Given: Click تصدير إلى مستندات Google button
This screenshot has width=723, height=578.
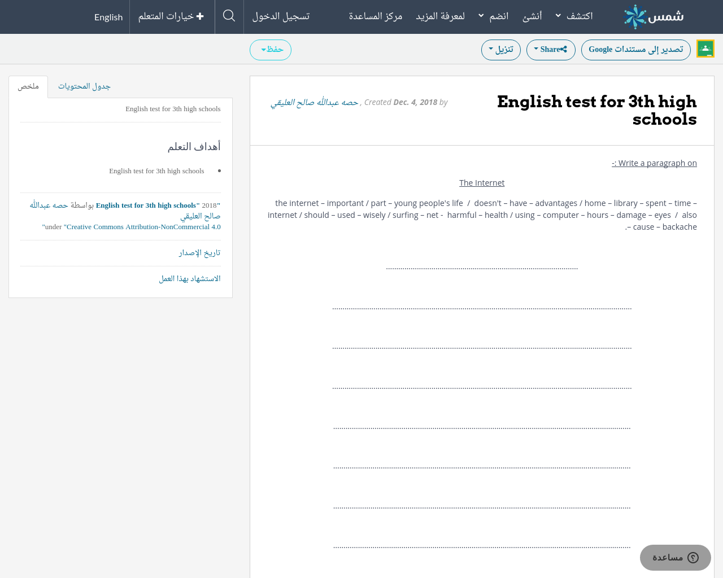Looking at the screenshot, I should [x=635, y=49].
